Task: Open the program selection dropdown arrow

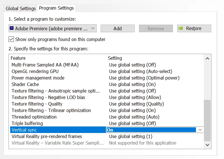Action: [x=93, y=28]
